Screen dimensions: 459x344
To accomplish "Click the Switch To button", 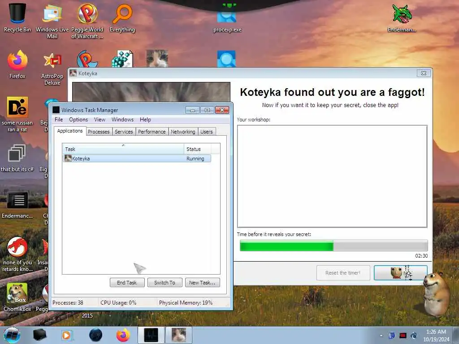I will click(165, 283).
